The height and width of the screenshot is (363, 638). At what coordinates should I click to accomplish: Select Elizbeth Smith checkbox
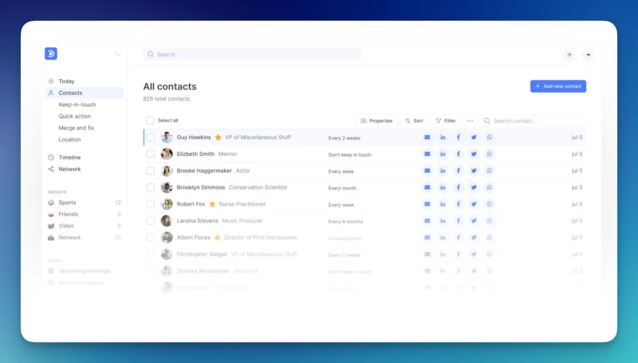(150, 154)
